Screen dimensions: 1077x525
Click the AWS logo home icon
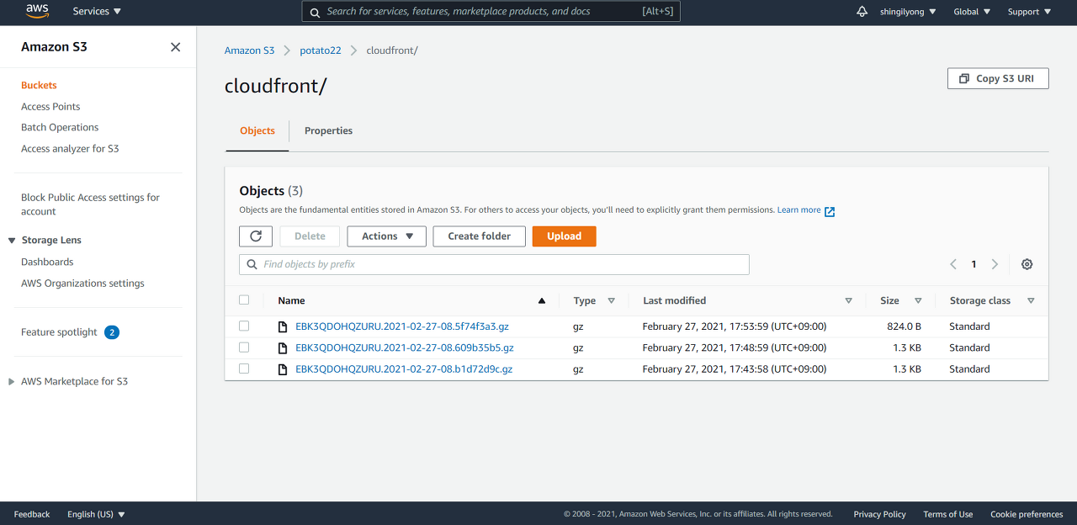(x=37, y=12)
